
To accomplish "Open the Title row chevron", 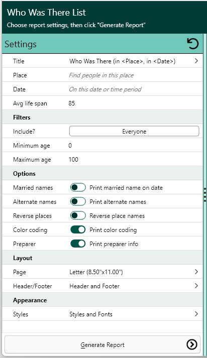I will click(x=196, y=61).
